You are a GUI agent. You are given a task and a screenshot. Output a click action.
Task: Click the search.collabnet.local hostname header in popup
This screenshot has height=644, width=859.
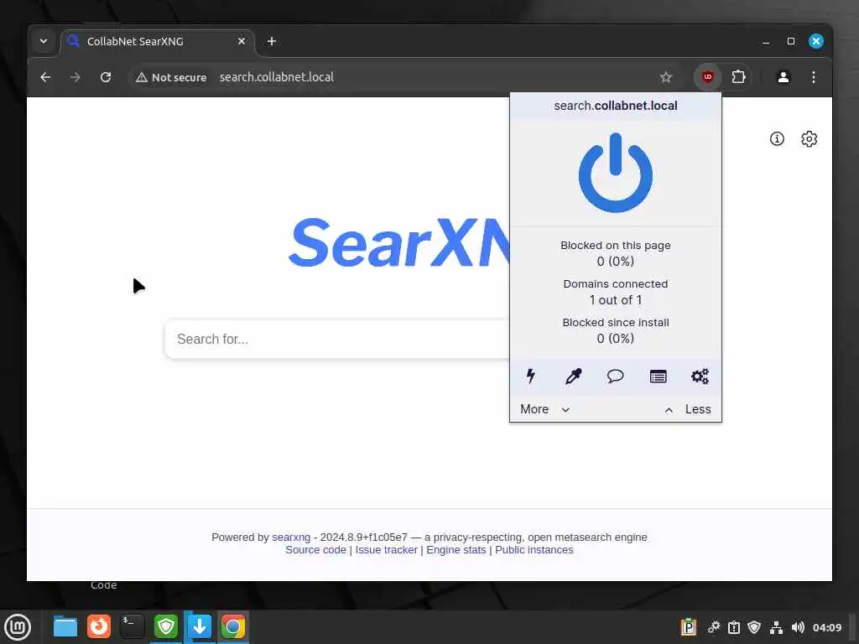point(615,106)
